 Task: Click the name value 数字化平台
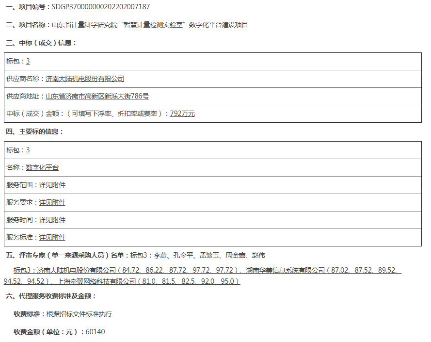[42, 167]
